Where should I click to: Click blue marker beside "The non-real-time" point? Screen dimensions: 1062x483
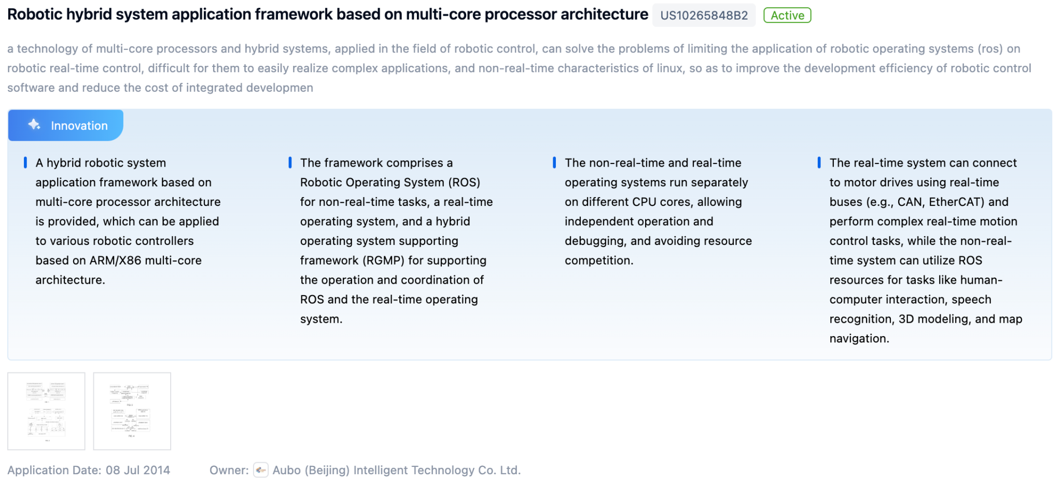point(554,163)
